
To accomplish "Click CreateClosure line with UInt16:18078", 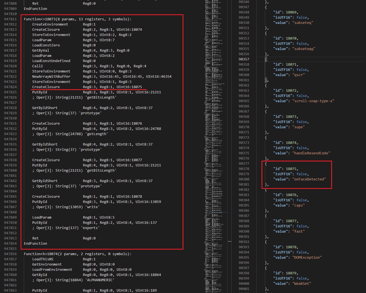I will click(87, 197).
